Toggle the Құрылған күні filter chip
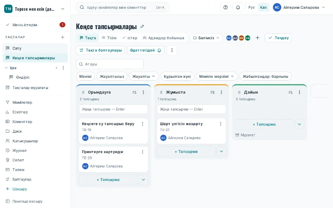Image resolution: width=333 pixels, height=208 pixels. coord(177,77)
